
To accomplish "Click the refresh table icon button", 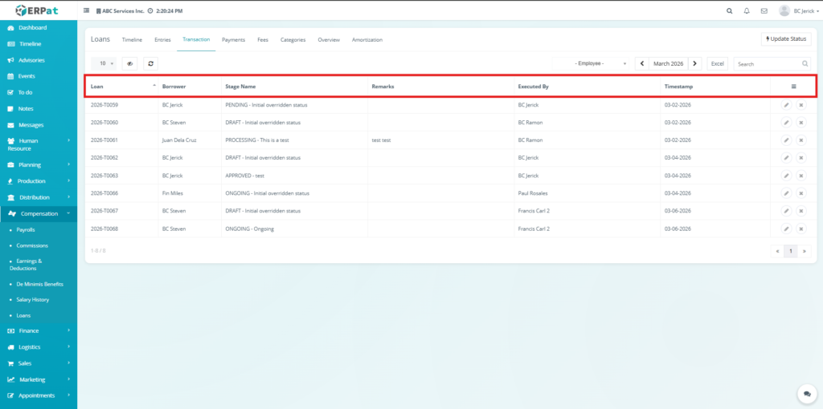I will pos(151,63).
